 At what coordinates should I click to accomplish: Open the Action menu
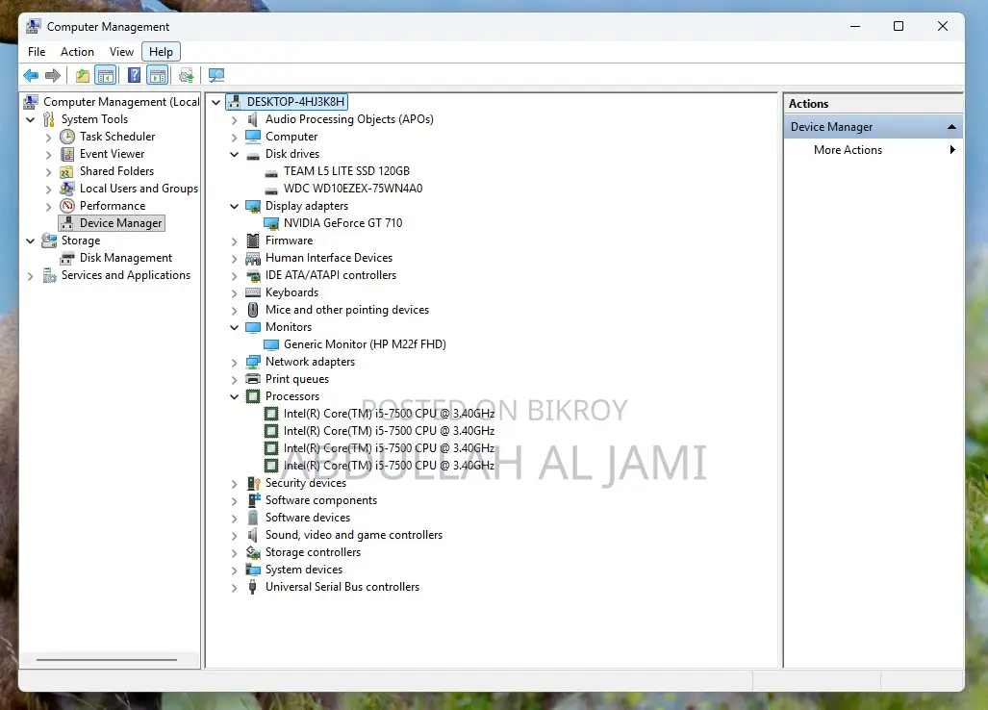click(77, 52)
